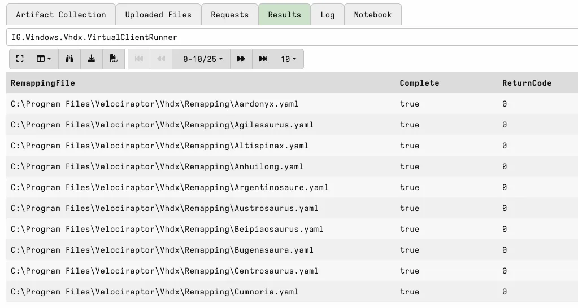Switch to the Artifact Collection tab
The width and height of the screenshot is (578, 308).
[x=60, y=15]
